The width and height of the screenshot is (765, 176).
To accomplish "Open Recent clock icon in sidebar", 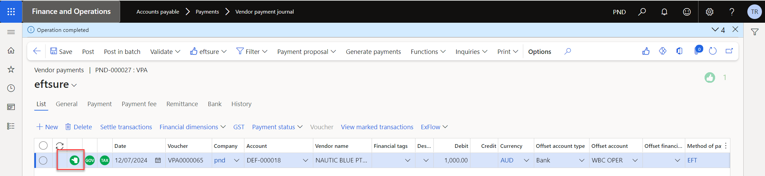I will (x=11, y=88).
